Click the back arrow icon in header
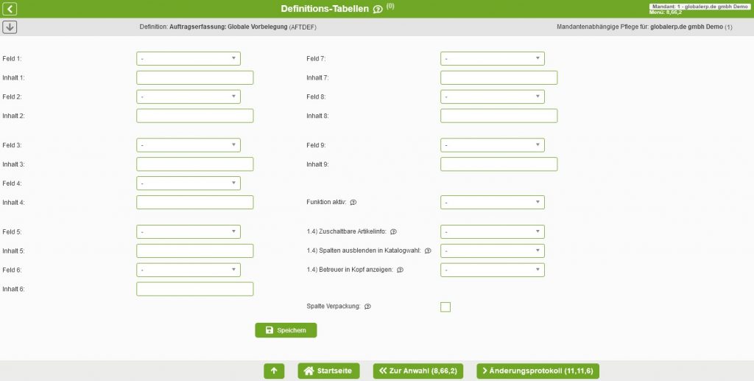 tap(10, 9)
